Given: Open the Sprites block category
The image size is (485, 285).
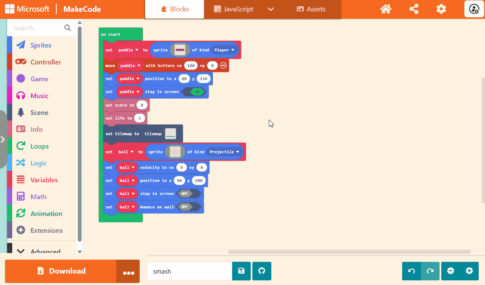Looking at the screenshot, I should click(41, 45).
